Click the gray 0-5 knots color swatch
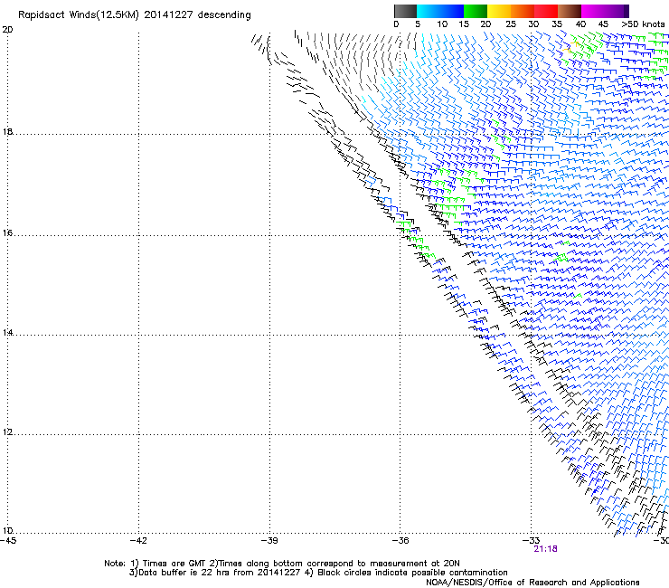The height and width of the screenshot is (588, 669). 405,11
